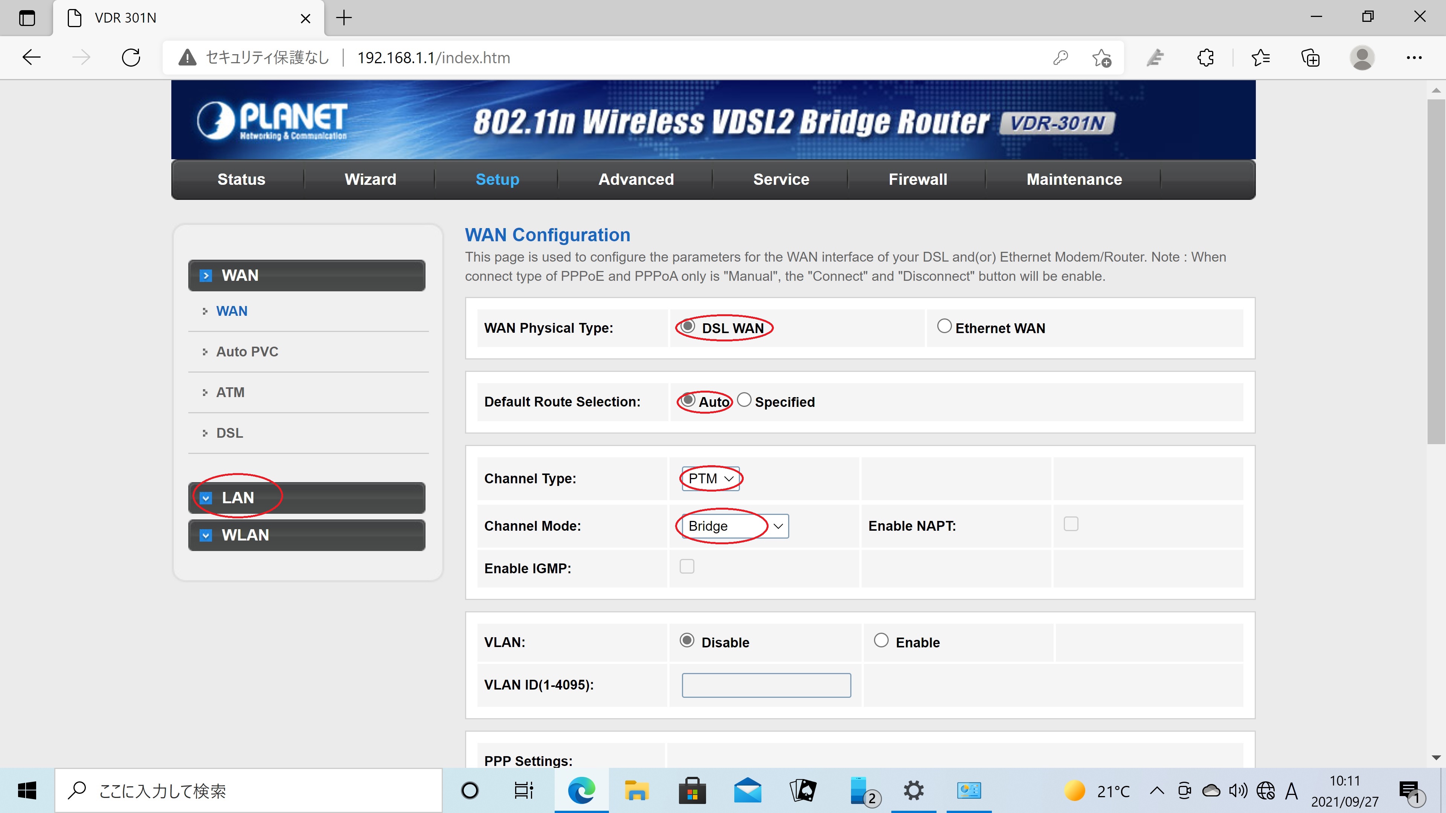1446x813 pixels.
Task: Open the Mail app from taskbar
Action: coord(747,790)
